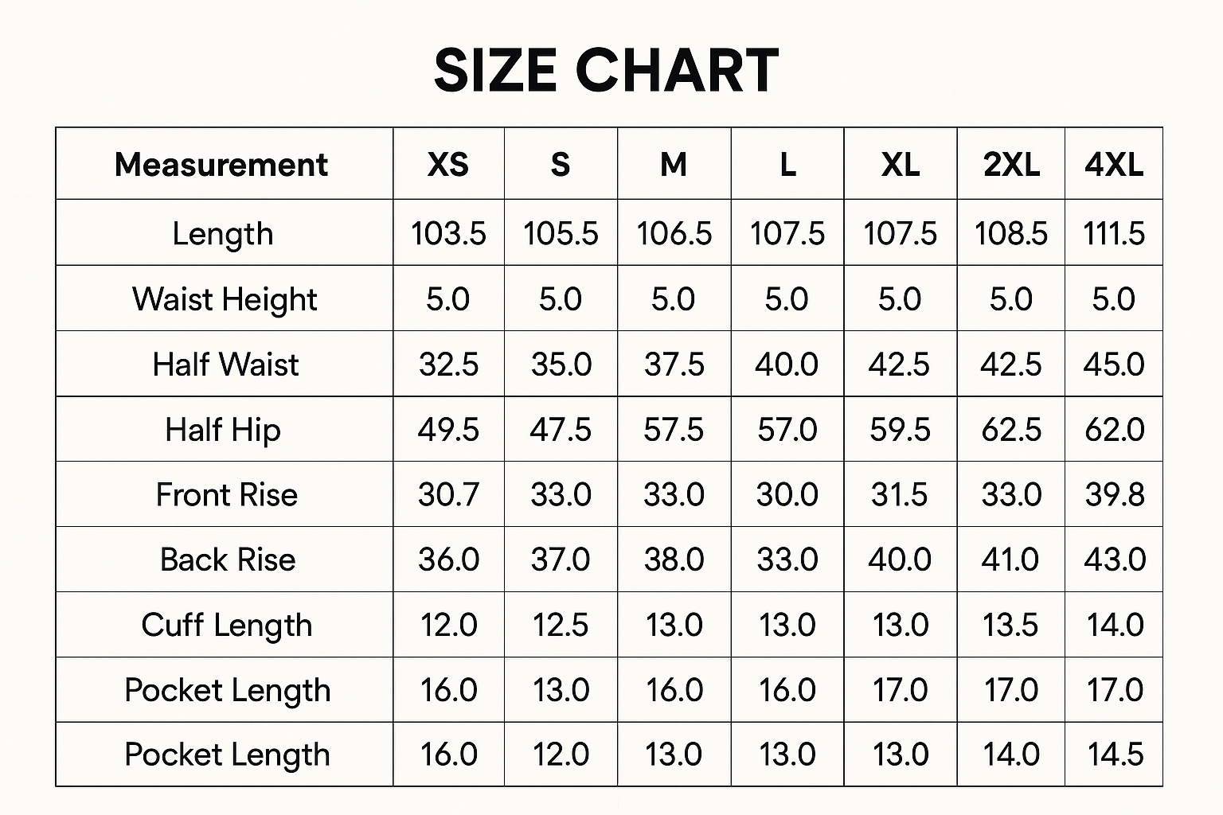Click the Half Hip row label
This screenshot has width=1223, height=815.
click(x=223, y=430)
